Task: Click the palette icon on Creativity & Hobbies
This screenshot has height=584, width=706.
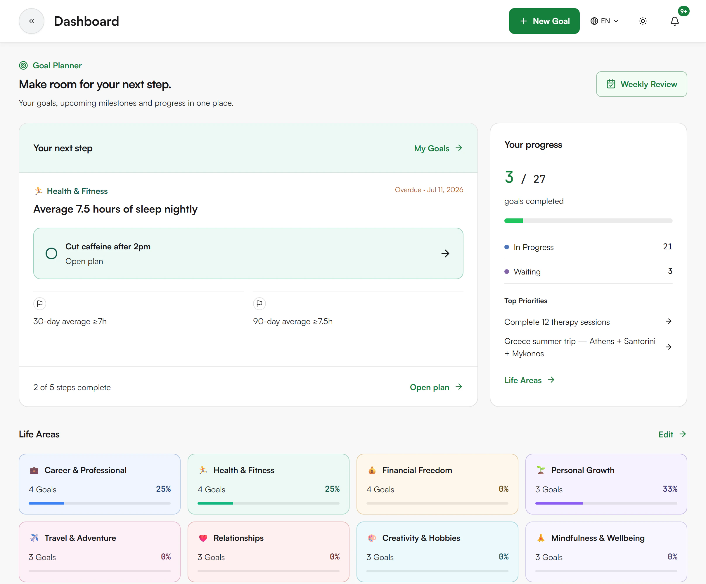Action: 372,538
